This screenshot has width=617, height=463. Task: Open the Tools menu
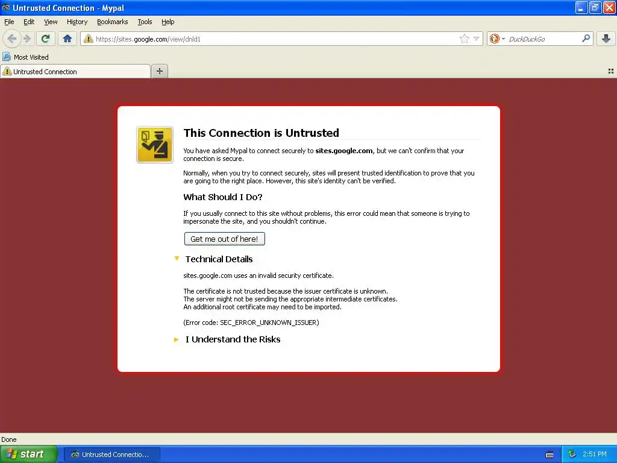pos(145,22)
